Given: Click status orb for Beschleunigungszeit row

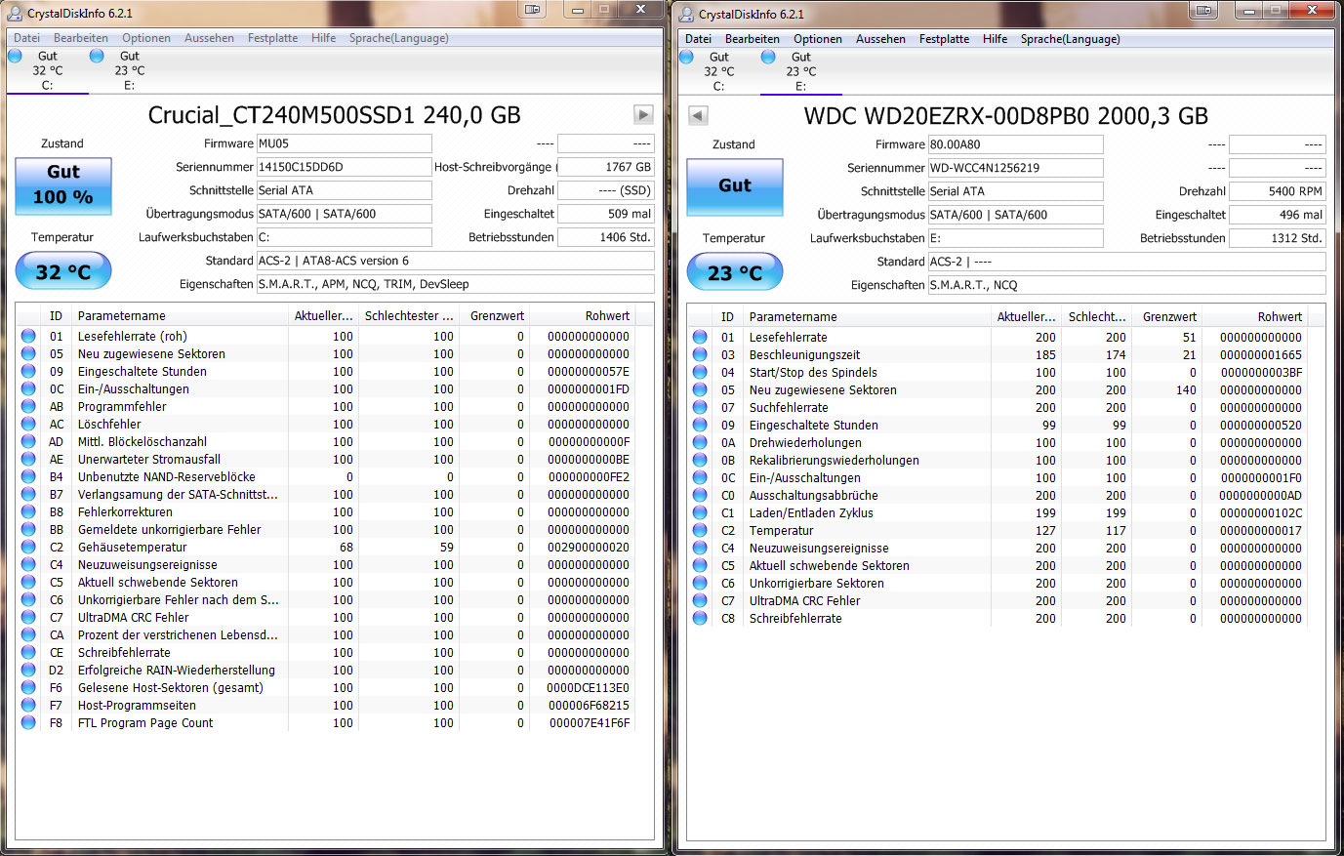Looking at the screenshot, I should [x=700, y=354].
